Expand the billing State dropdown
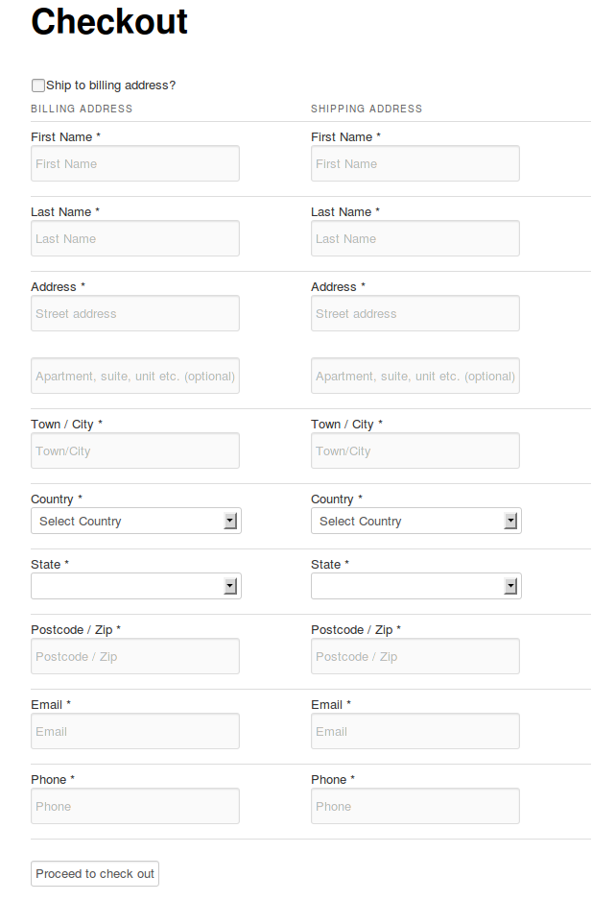616x901 pixels. coord(134,586)
